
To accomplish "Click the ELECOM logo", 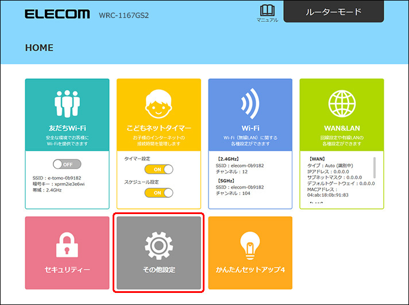I will 57,13.
